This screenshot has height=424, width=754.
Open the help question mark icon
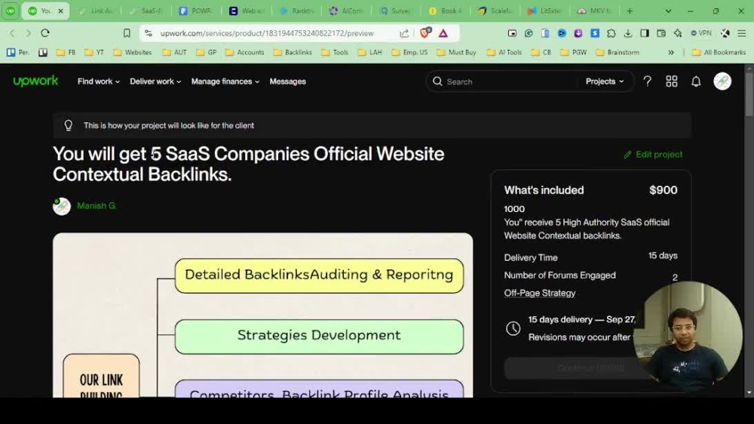[x=647, y=81]
